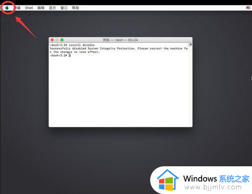Open the 终端 application menu
This screenshot has height=194, width=252.
(x=17, y=8)
